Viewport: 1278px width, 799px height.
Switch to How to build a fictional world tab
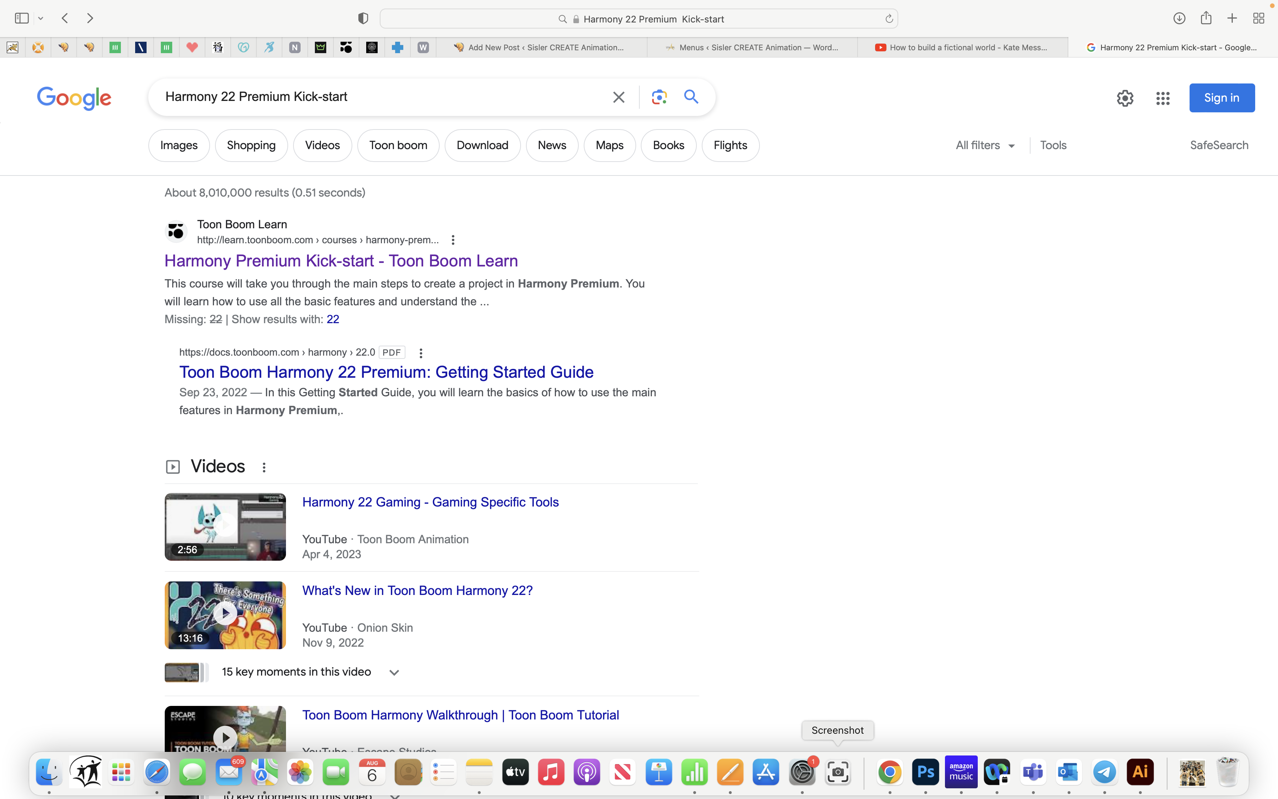(x=963, y=47)
